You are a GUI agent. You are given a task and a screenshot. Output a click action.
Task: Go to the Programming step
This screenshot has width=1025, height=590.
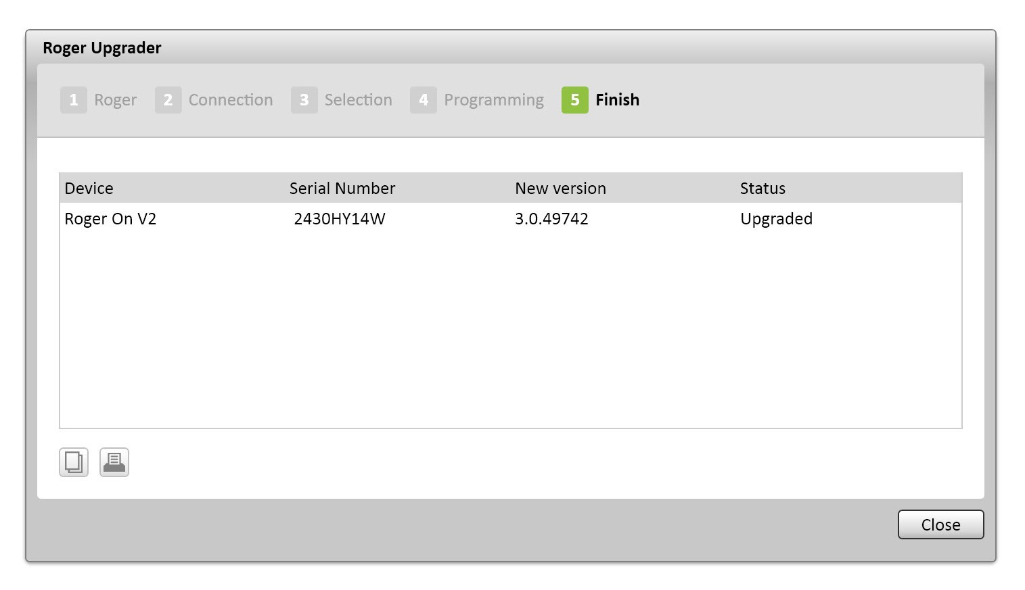point(494,100)
